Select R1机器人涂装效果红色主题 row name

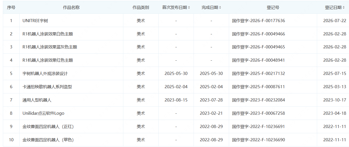[x=48, y=60]
